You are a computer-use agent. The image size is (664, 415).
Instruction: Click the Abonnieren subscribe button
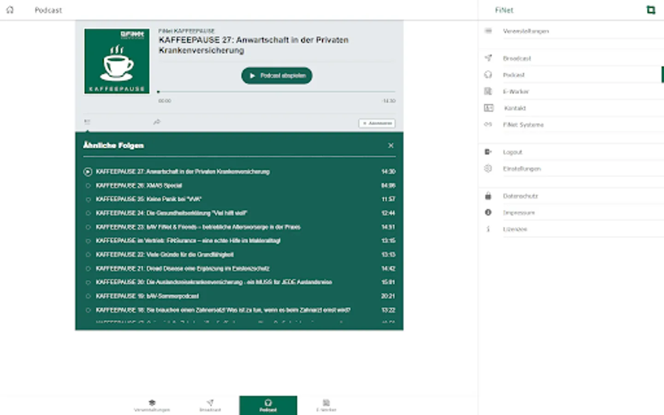coord(377,123)
